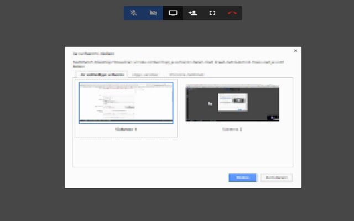Switch to fullscreen with the corner-brackets icon
Screen dimensions: 354x221
[212, 13]
